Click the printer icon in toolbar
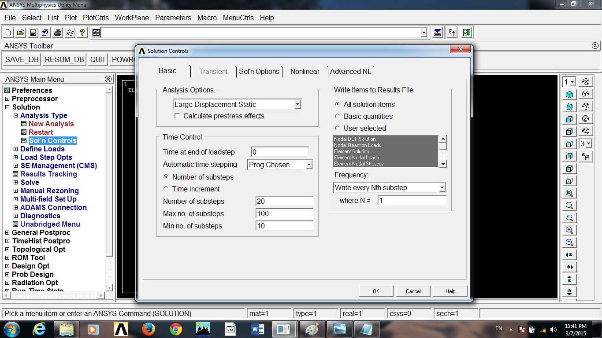The image size is (602, 338). click(x=58, y=33)
